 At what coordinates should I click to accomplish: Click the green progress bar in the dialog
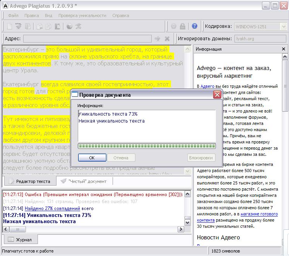147,146
